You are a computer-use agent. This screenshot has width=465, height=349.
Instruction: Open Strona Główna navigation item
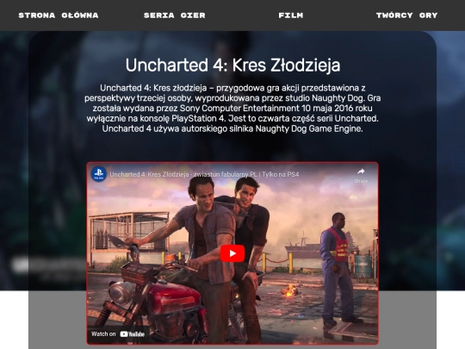click(x=59, y=16)
